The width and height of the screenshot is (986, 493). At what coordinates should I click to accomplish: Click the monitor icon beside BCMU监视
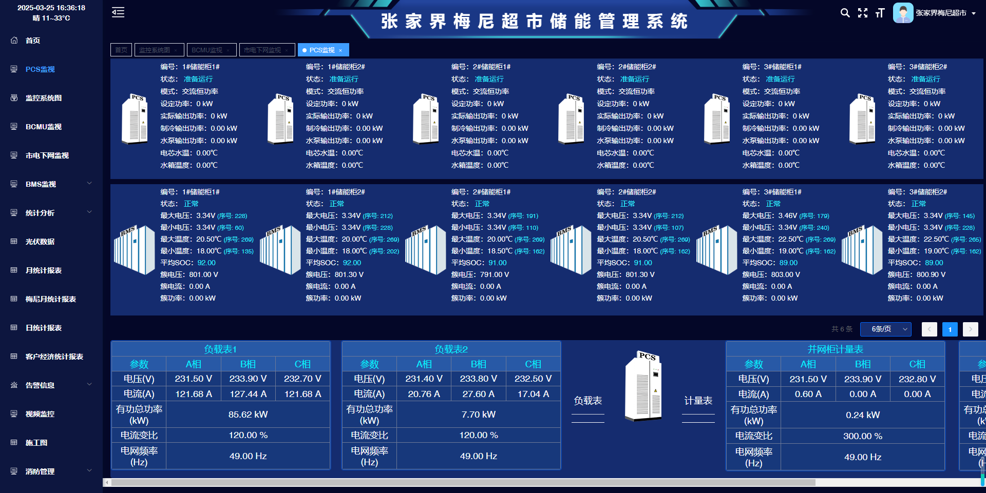pyautogui.click(x=14, y=126)
